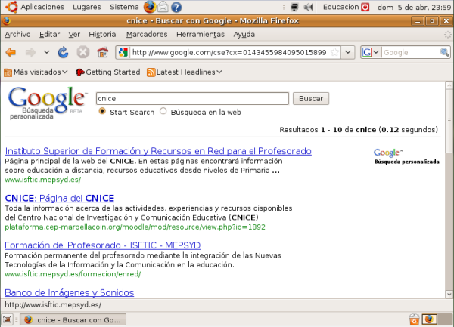Open the 'CNICE: Página del CNICE' result link
454x327 pixels.
coord(59,198)
